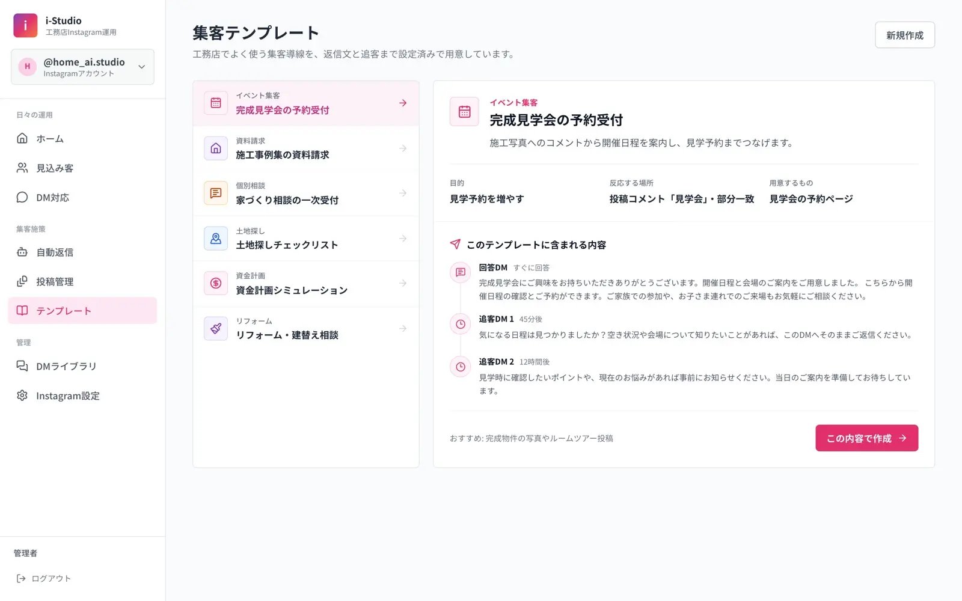Click the arrow on 家づくり相談の一次受付 row
Viewport: 962px width, 601px height.
403,193
